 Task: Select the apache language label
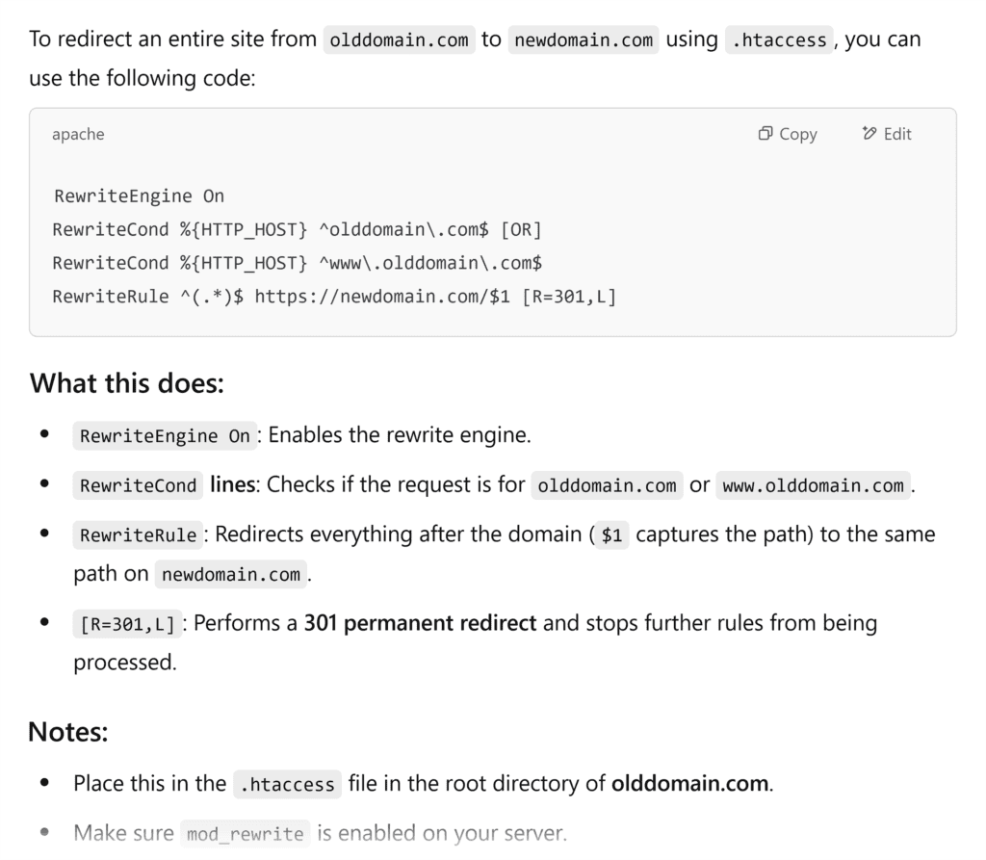[77, 134]
